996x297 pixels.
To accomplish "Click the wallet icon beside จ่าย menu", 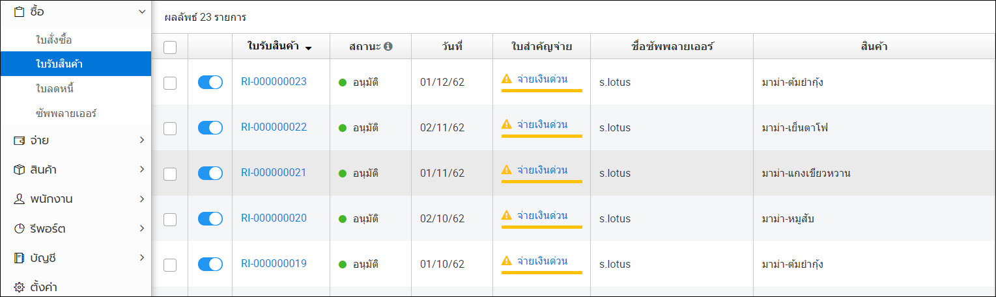I will click(x=19, y=140).
